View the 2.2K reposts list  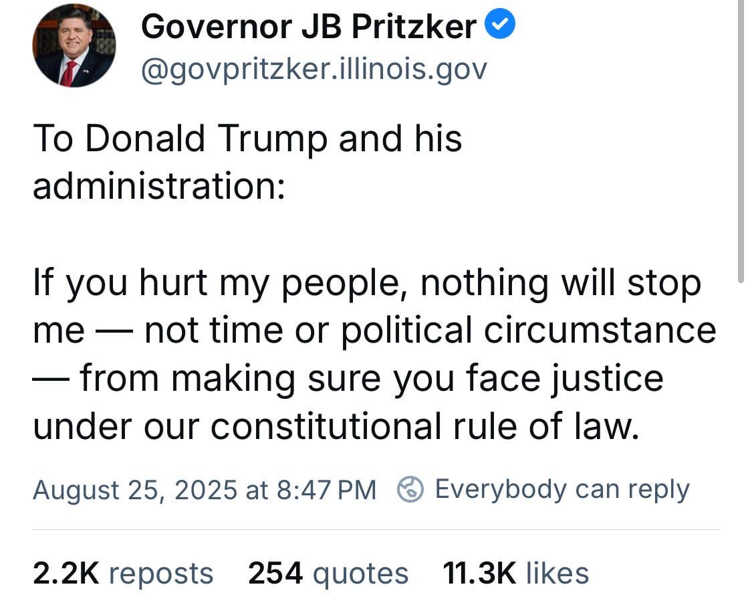[123, 574]
